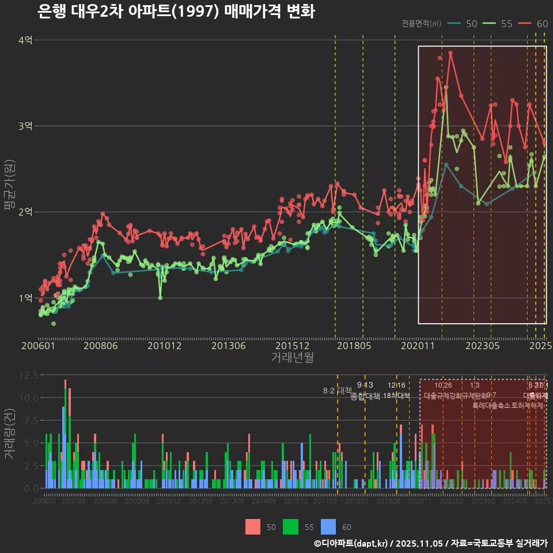
Task: Toggle the green 55 line legend entry
Action: tap(498, 24)
